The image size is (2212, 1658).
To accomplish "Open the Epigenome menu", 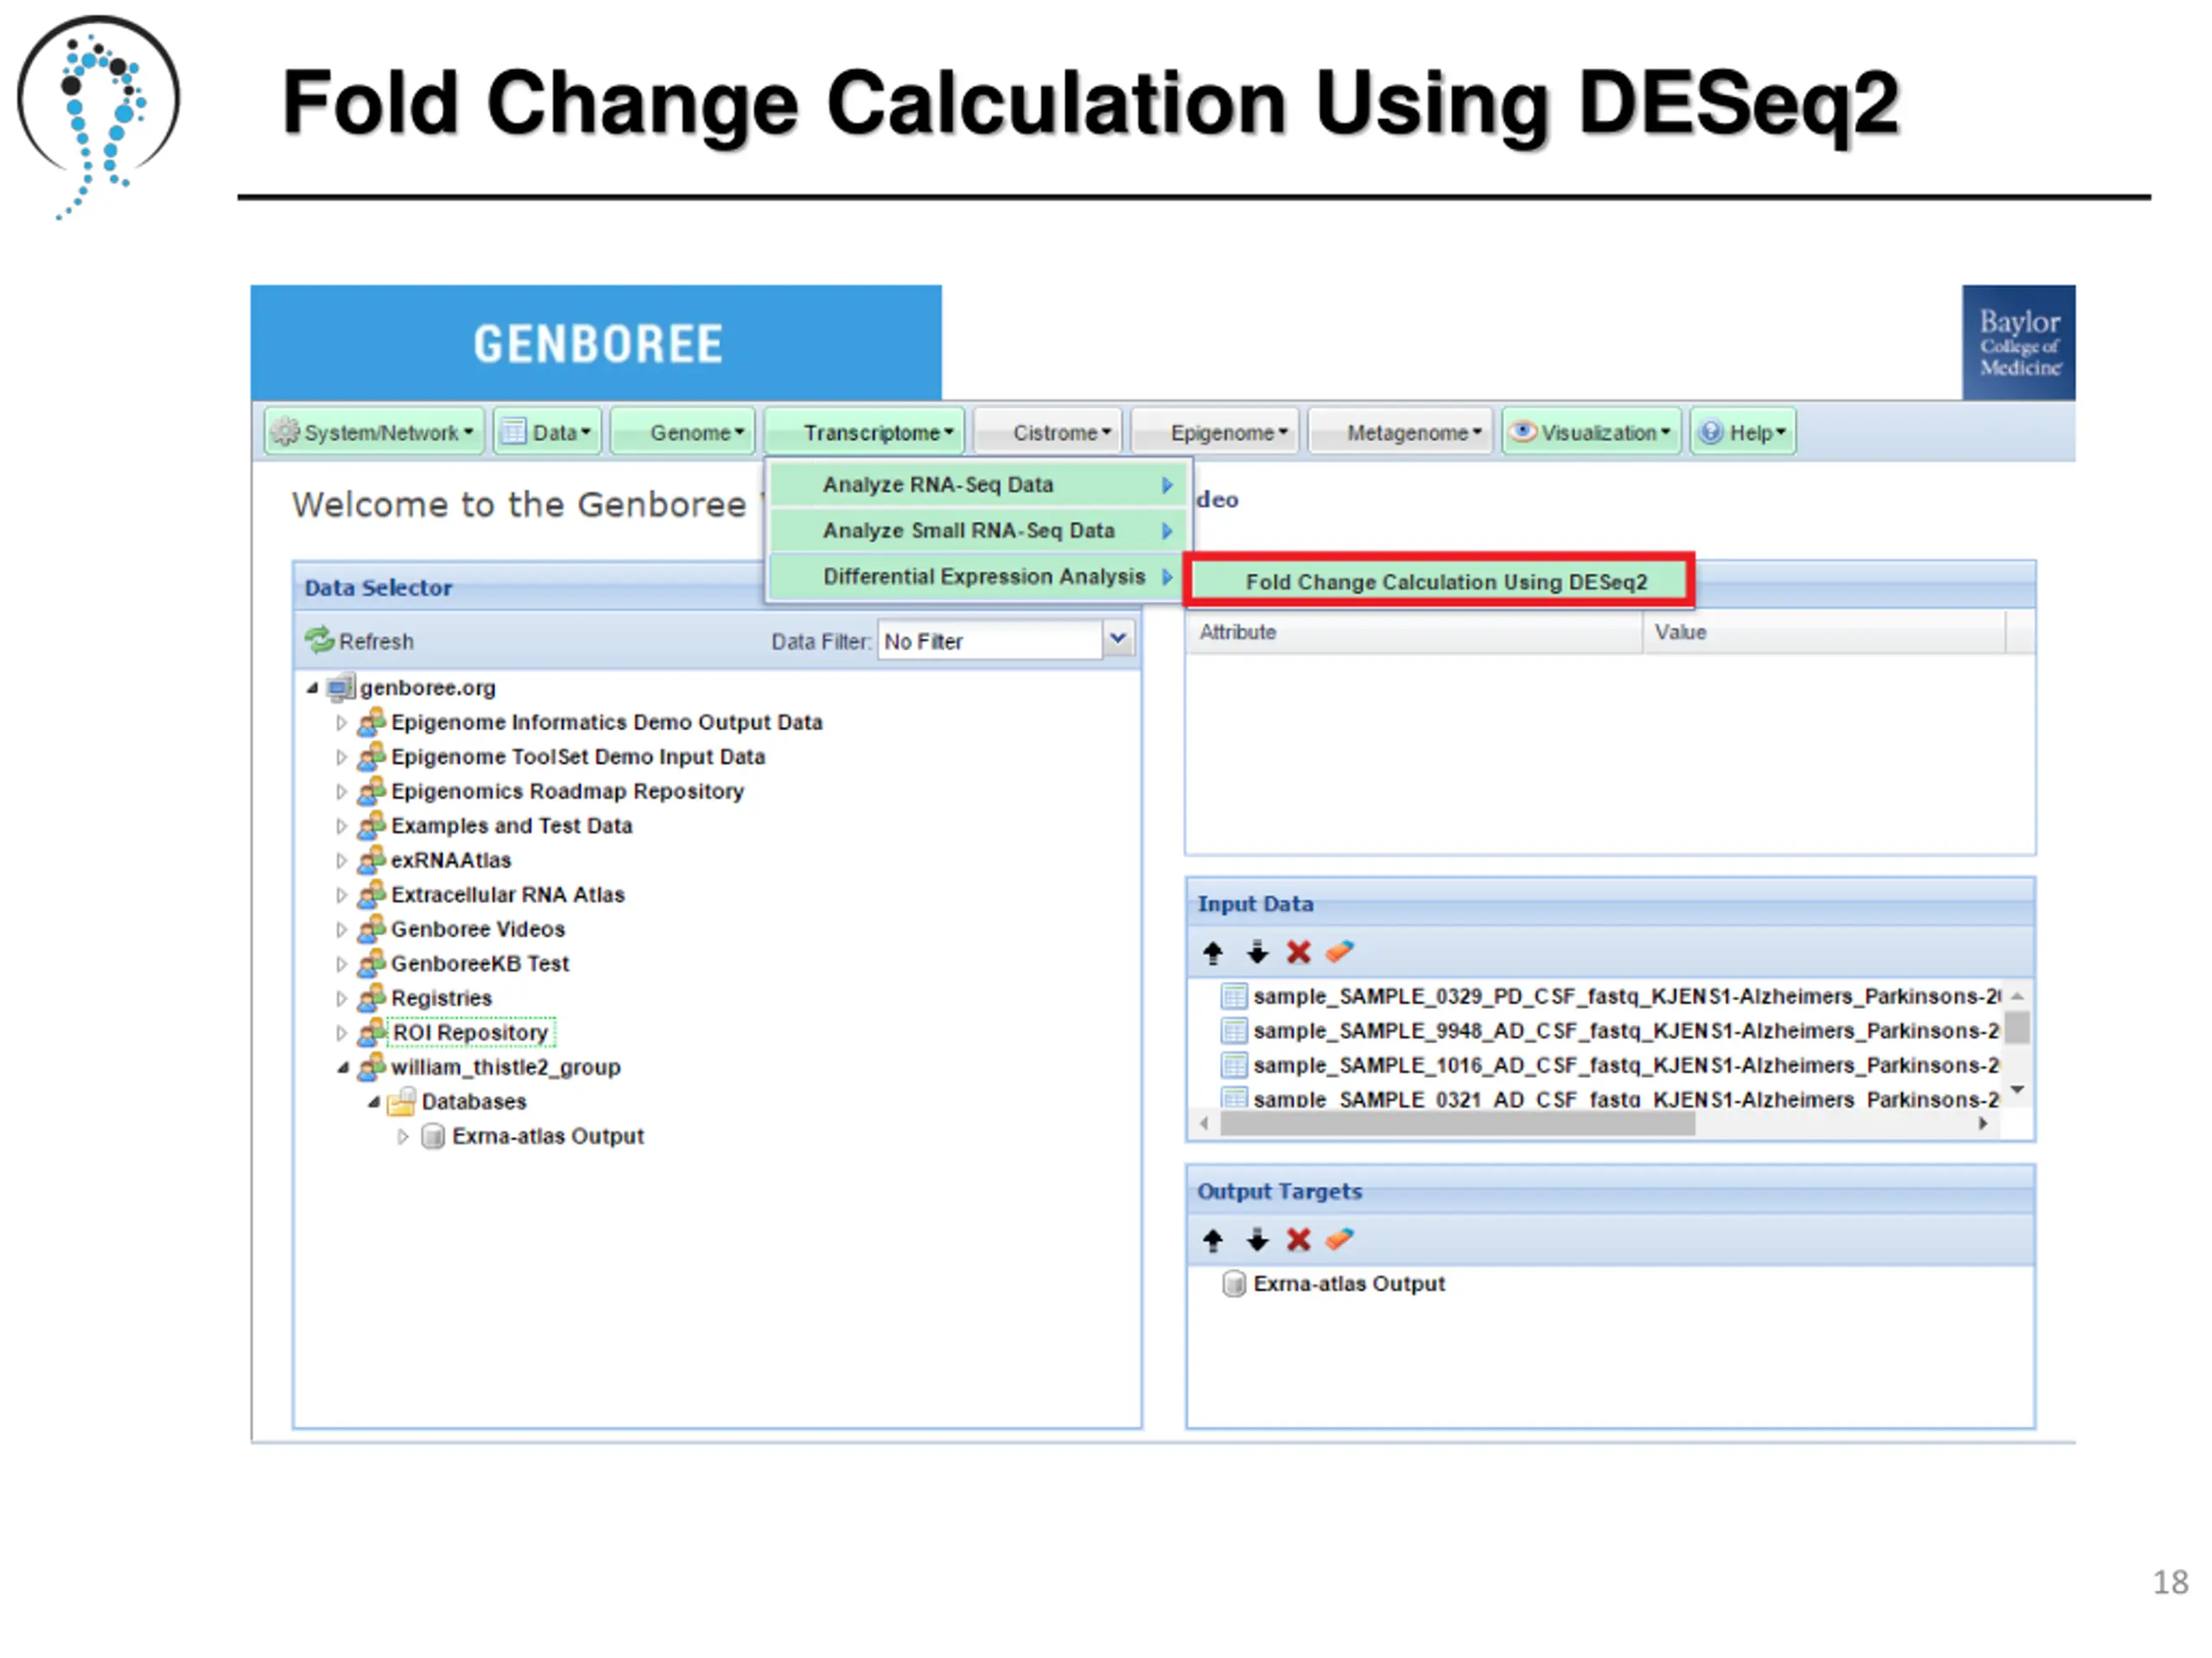I will pos(1215,432).
